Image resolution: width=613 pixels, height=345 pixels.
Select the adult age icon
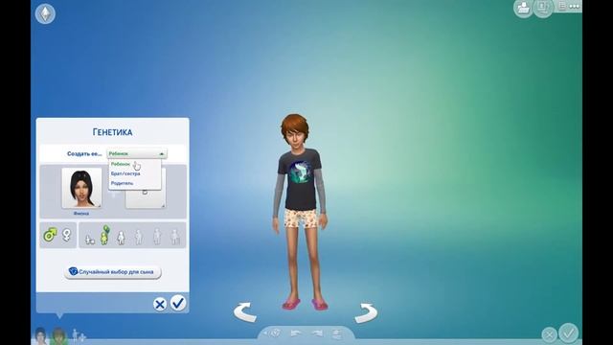click(x=157, y=237)
